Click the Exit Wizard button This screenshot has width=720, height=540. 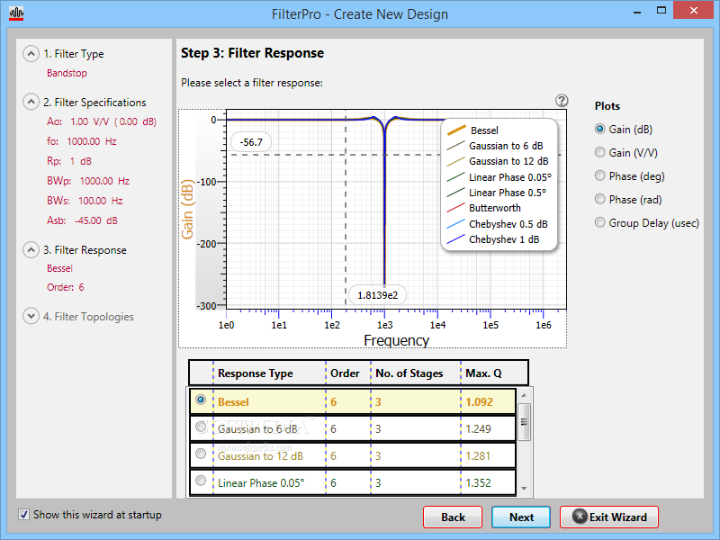609,517
